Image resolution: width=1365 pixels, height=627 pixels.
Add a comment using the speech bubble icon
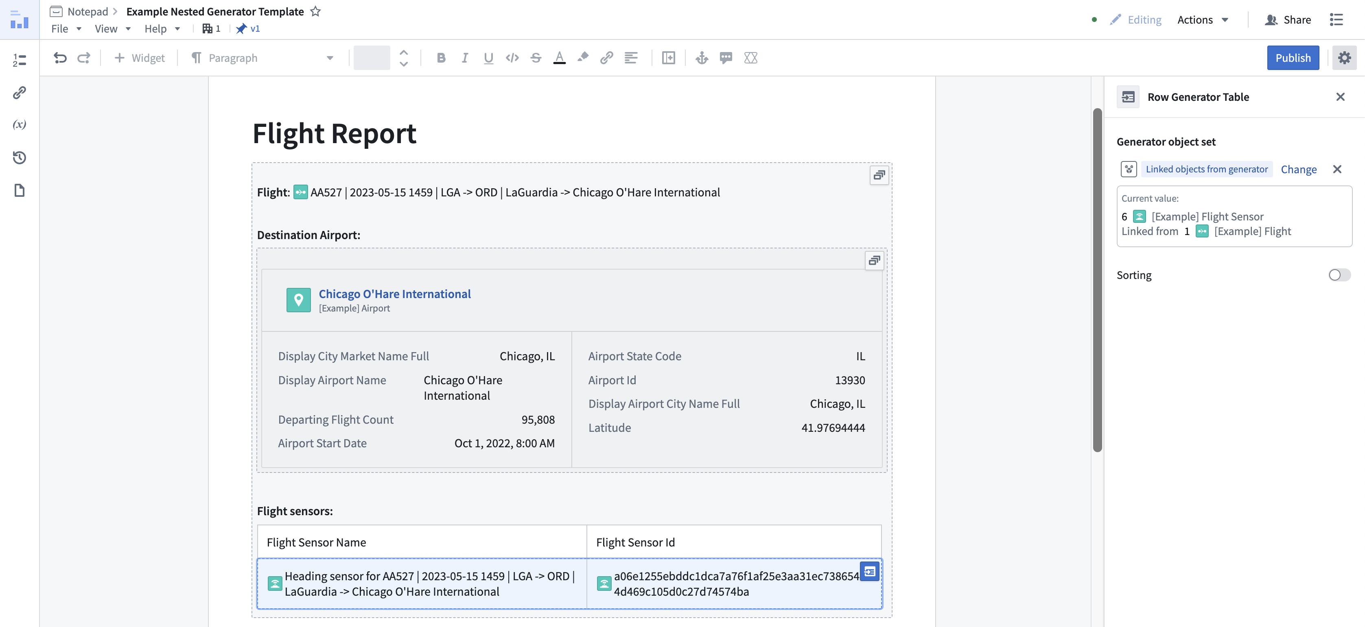[726, 58]
